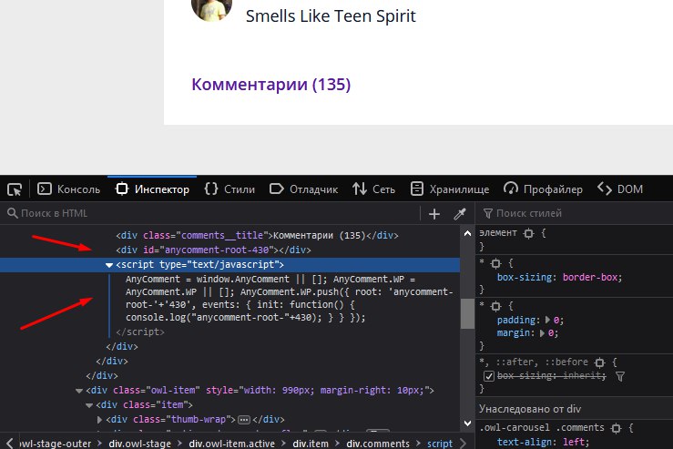Select the owl-stage-outer breadcrumb
Viewport: 673px width, 449px height.
[x=56, y=444]
